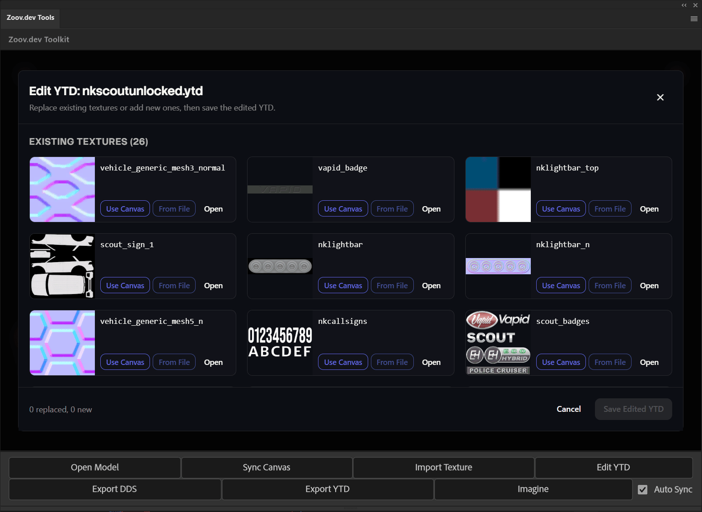Click From File for scout_sign_1

(x=174, y=285)
